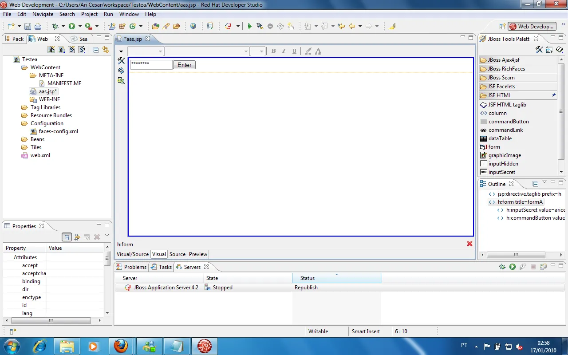This screenshot has height=355, width=568.
Task: Start the server in Servers view
Action: 513,267
